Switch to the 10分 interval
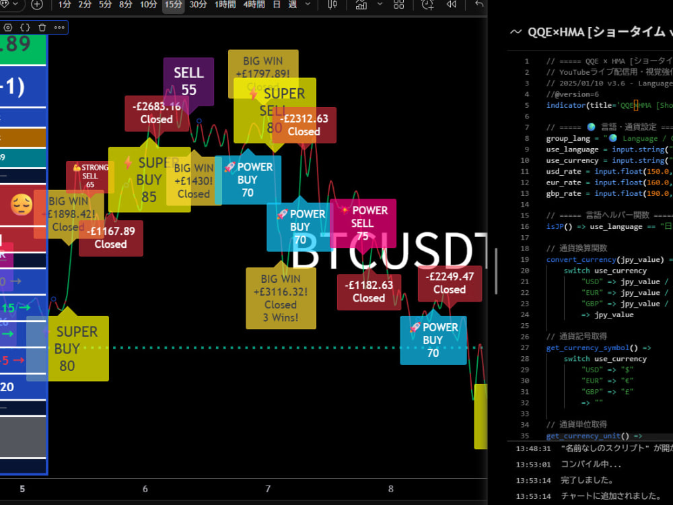This screenshot has width=673, height=505. click(149, 5)
